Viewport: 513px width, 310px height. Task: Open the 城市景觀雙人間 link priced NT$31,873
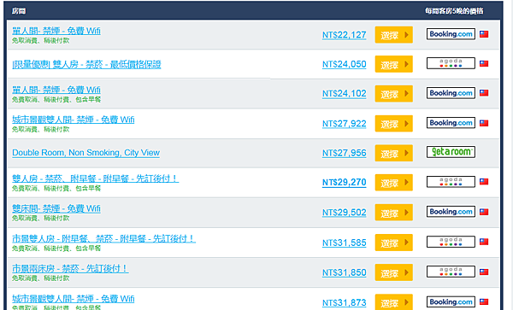coord(74,299)
